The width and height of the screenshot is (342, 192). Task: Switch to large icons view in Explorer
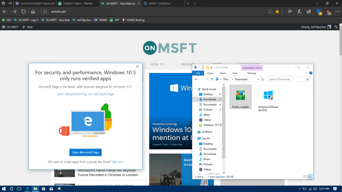pyautogui.click(x=310, y=177)
